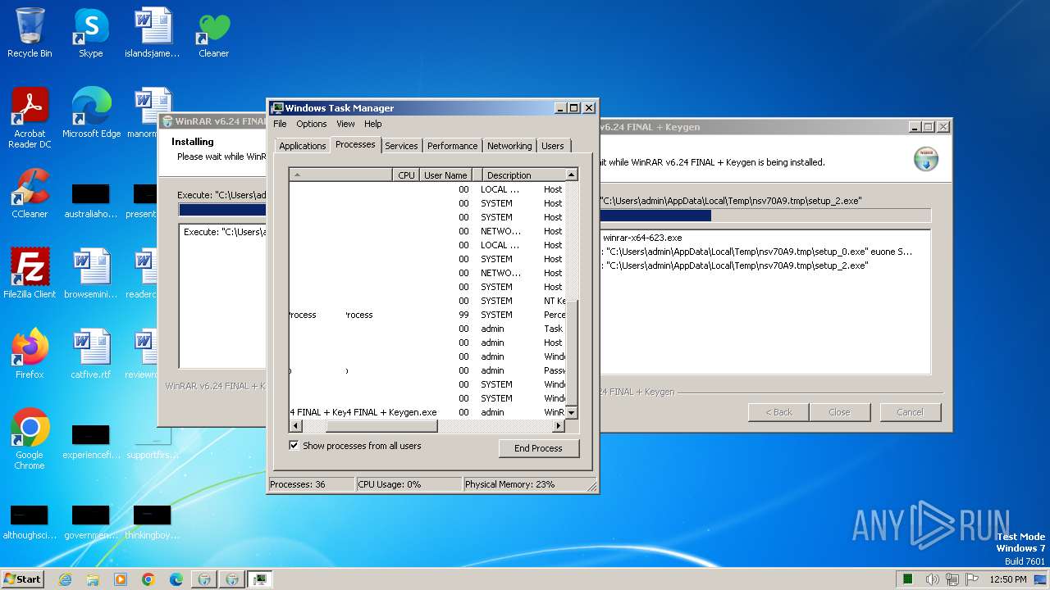
Task: Open the thinkingboy desktop file
Action: point(153,523)
